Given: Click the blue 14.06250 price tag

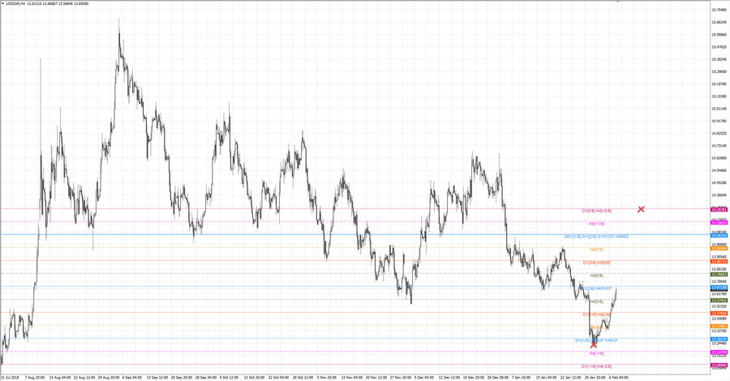Looking at the screenshot, I should (719, 235).
